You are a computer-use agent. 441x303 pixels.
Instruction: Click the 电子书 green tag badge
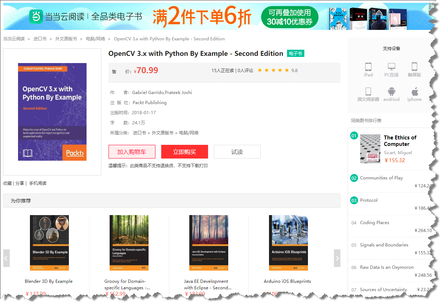(x=296, y=54)
